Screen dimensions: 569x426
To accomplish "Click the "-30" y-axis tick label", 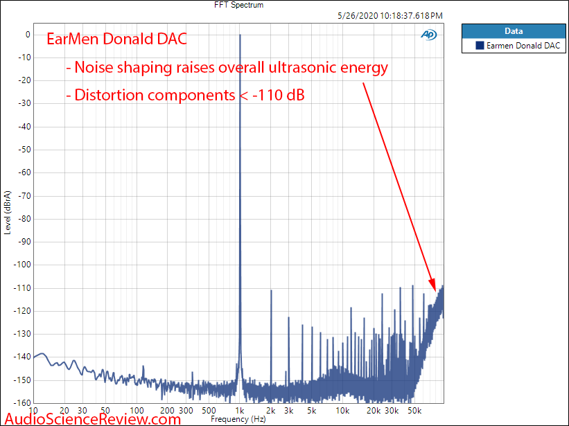I will 25,104.
